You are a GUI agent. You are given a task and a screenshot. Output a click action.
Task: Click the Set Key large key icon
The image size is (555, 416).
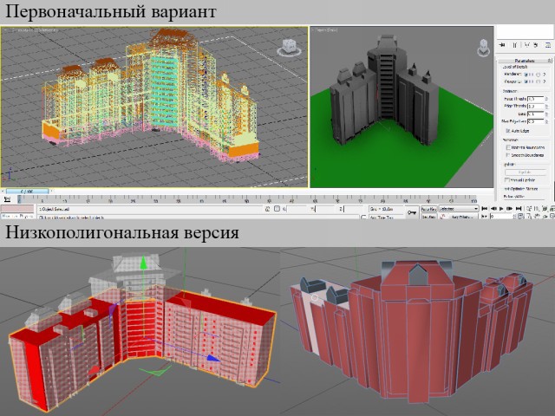tap(412, 212)
